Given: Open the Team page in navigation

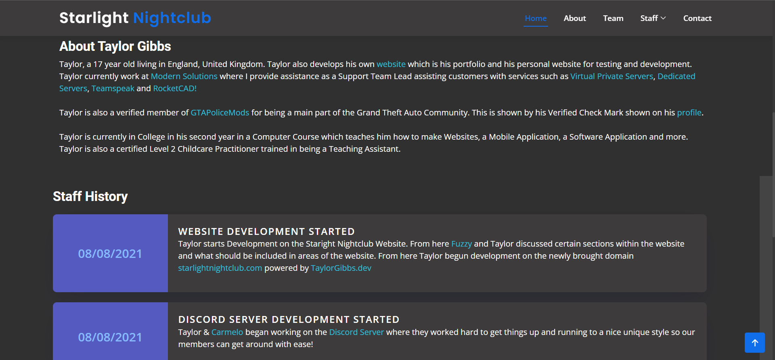Looking at the screenshot, I should 613,18.
